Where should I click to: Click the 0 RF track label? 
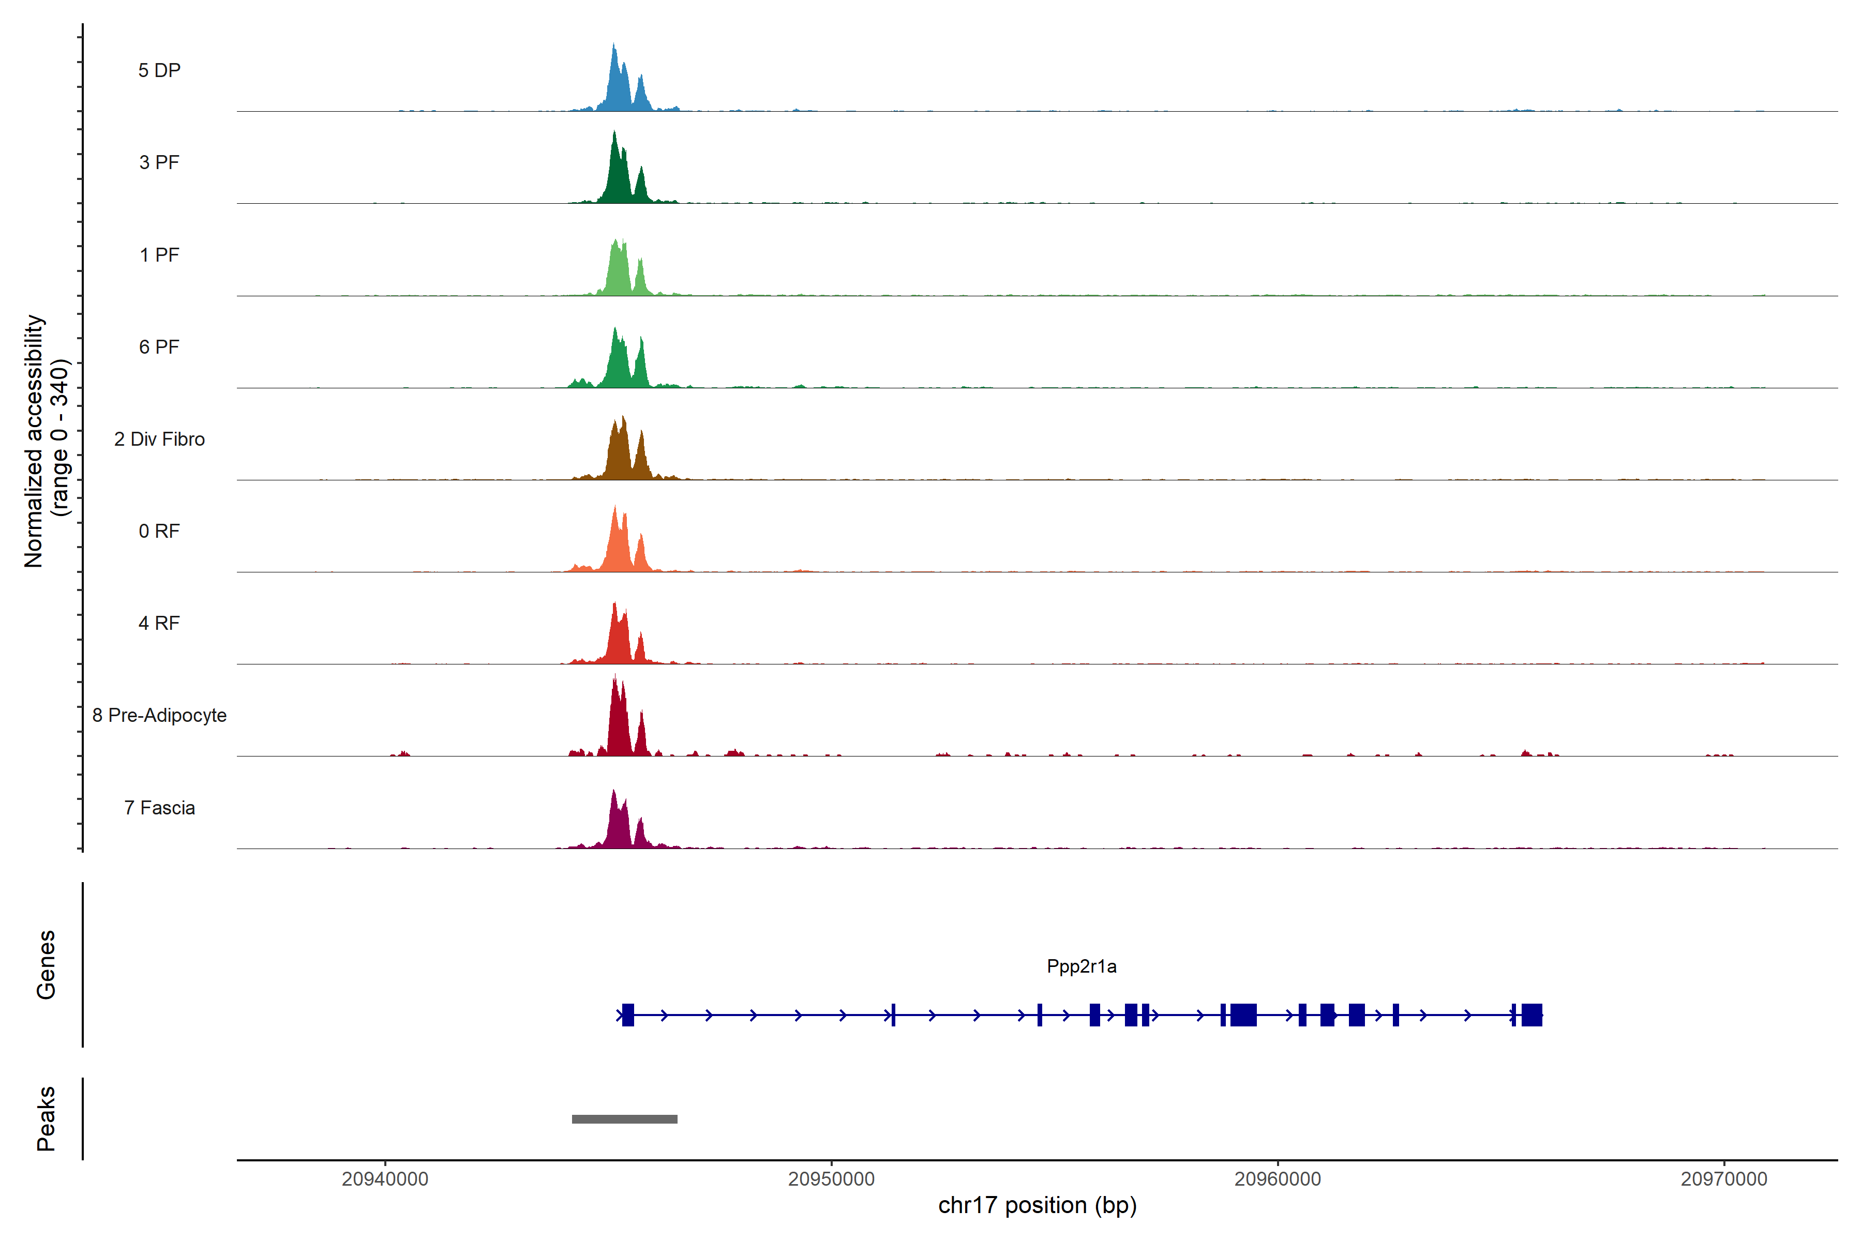coord(159,531)
